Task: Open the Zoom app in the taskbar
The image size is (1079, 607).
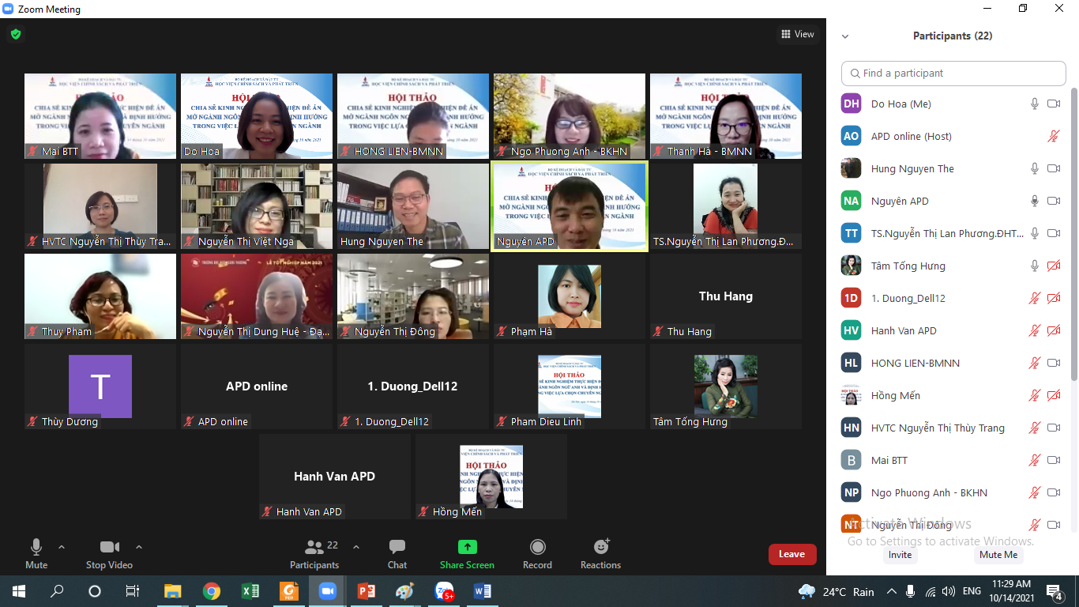Action: [327, 591]
